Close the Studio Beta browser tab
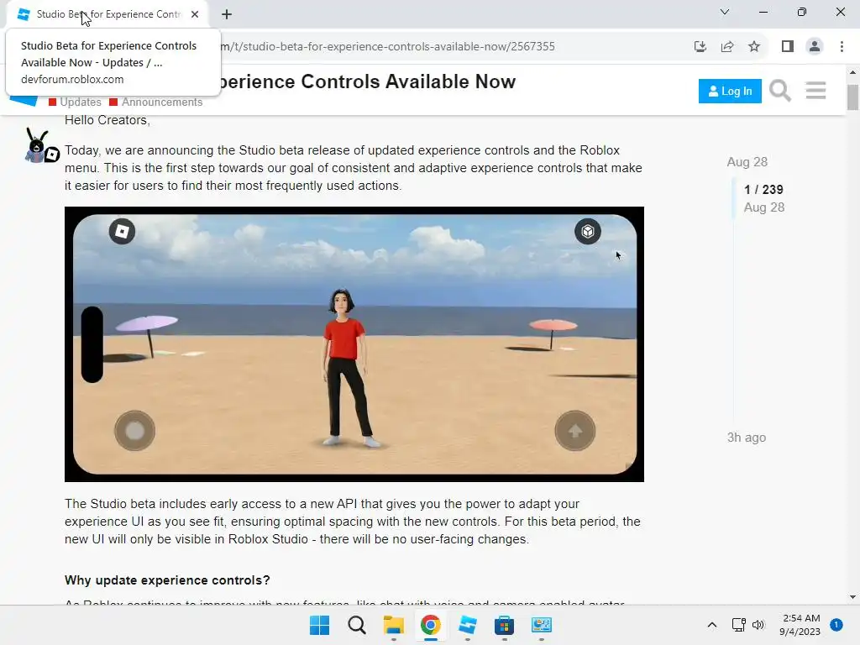 point(195,14)
